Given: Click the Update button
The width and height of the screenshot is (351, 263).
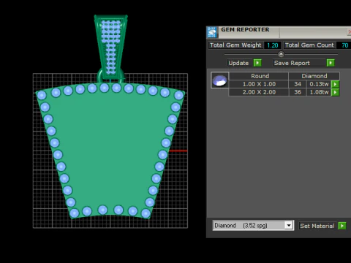Looking at the screenshot, I should click(240, 63).
